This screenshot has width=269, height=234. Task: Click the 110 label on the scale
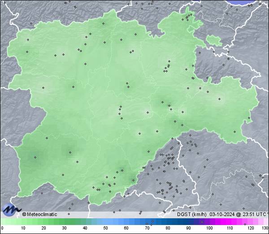tap(230, 228)
